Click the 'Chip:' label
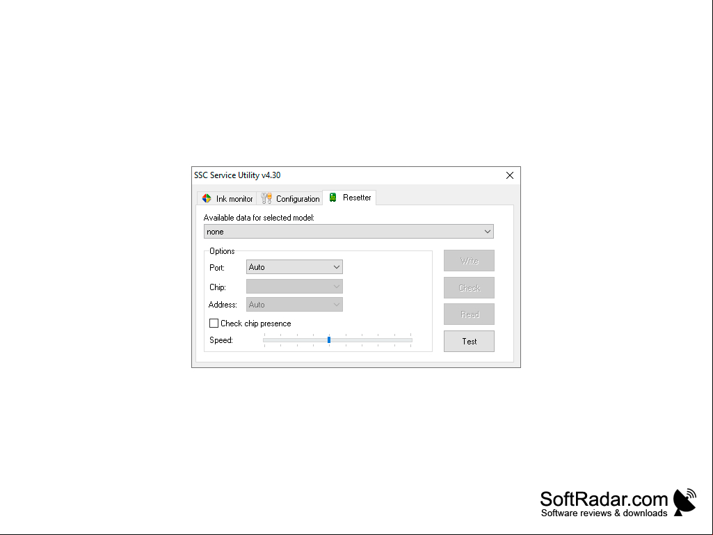 coord(217,287)
